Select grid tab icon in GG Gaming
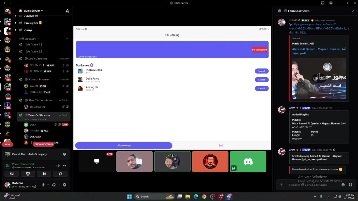Image resolution: width=358 pixels, height=201 pixels. [x=221, y=145]
